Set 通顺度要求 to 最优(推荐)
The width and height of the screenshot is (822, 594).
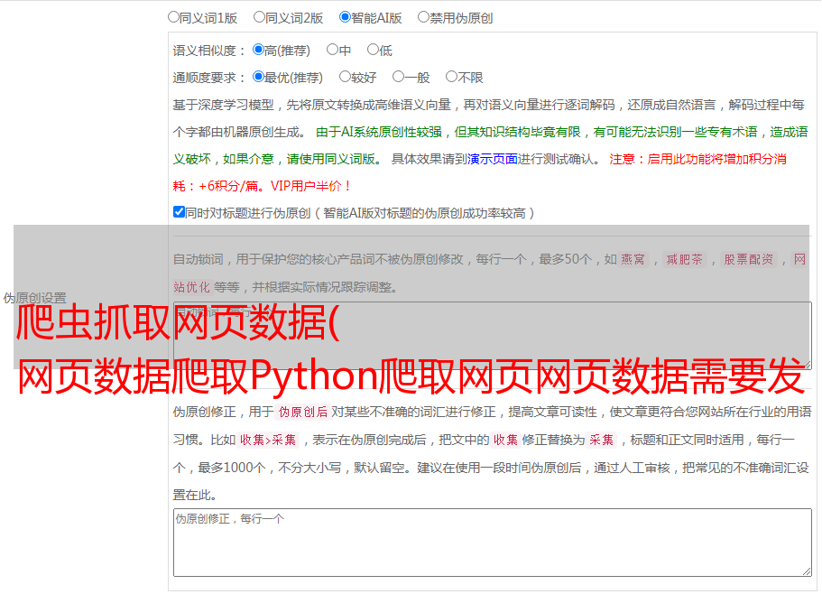click(x=258, y=77)
